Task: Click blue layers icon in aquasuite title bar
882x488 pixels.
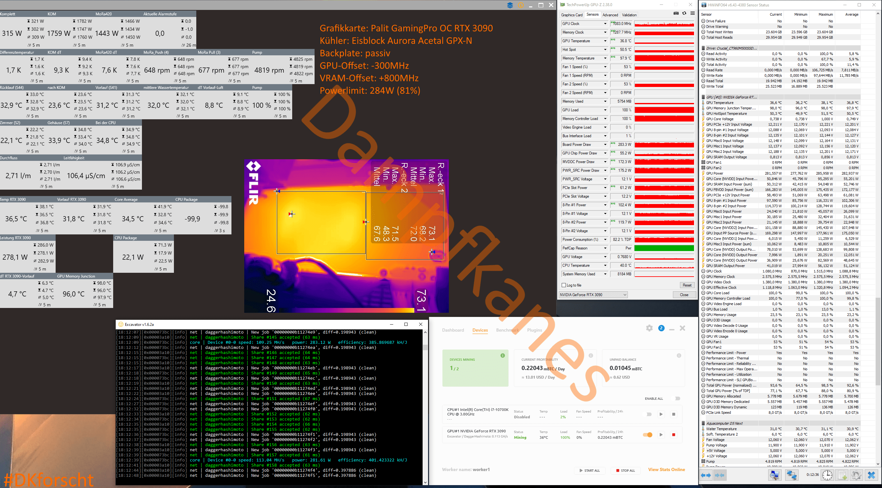Action: tap(510, 5)
